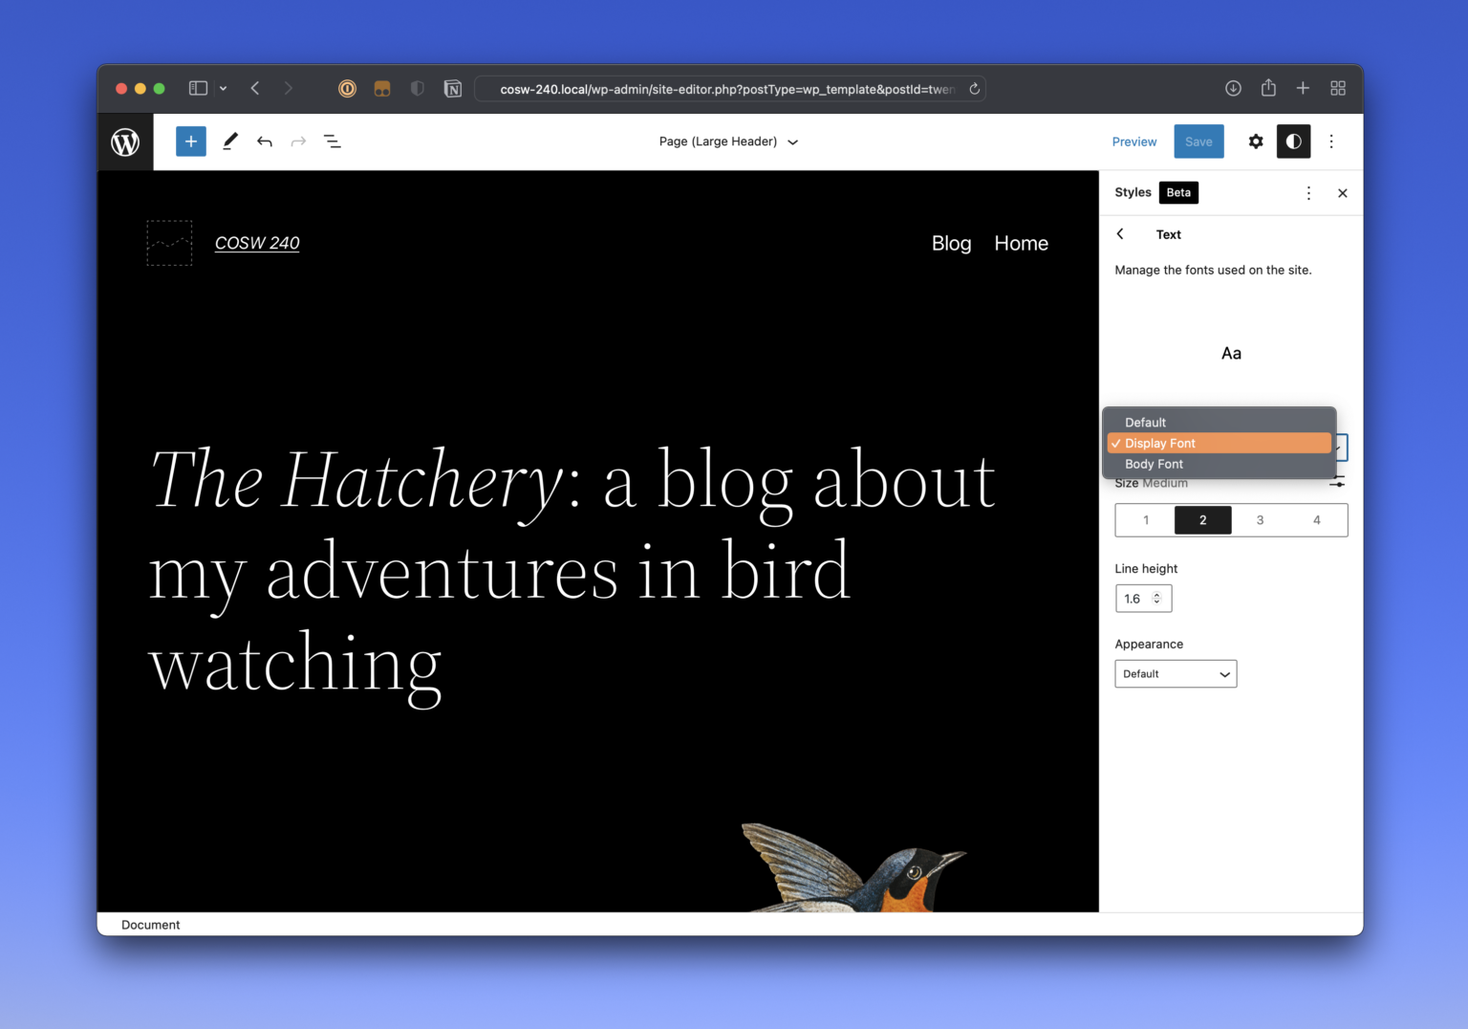Click the blue Save button

1198,142
